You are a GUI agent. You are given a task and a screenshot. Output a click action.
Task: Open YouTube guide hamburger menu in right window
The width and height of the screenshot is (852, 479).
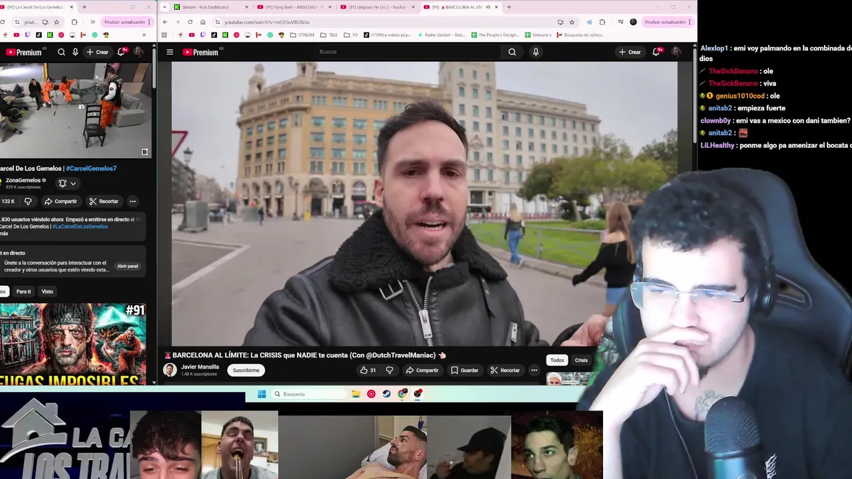[x=170, y=52]
